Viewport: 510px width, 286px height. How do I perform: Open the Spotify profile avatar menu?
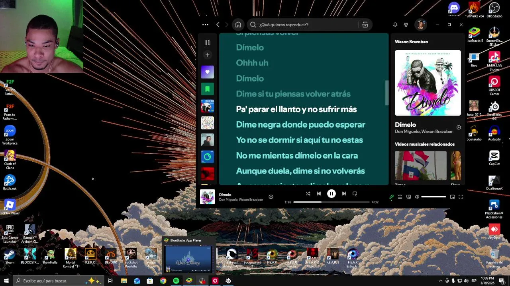click(420, 25)
